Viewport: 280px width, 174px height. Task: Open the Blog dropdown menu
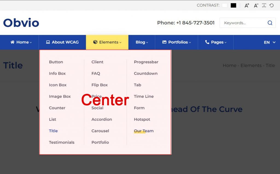click(x=141, y=42)
